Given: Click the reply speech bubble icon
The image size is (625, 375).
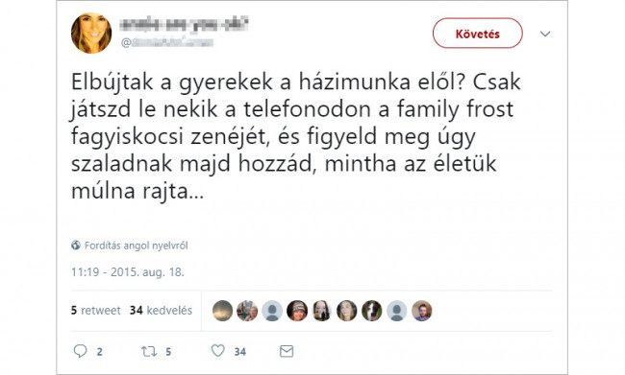Looking at the screenshot, I should [x=80, y=351].
